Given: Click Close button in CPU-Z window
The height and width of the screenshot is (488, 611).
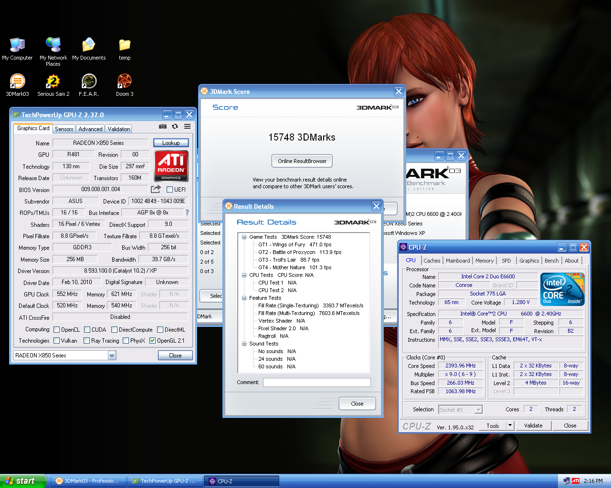Looking at the screenshot, I should 570,426.
